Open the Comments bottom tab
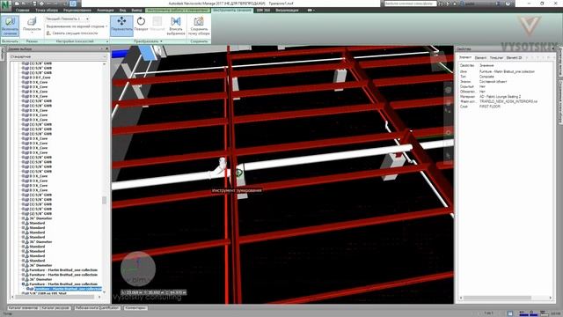The height and width of the screenshot is (317, 563). click(x=135, y=308)
